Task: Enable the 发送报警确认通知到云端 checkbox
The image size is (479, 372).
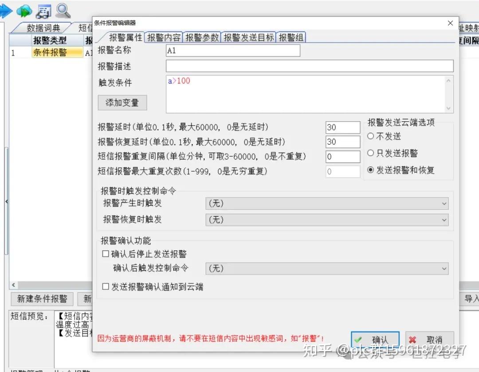Action: [x=105, y=286]
